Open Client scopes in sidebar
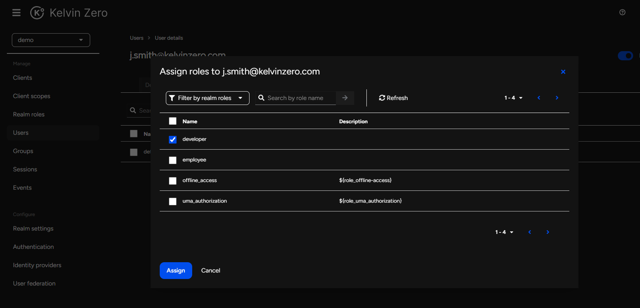The height and width of the screenshot is (308, 640). coord(32,96)
